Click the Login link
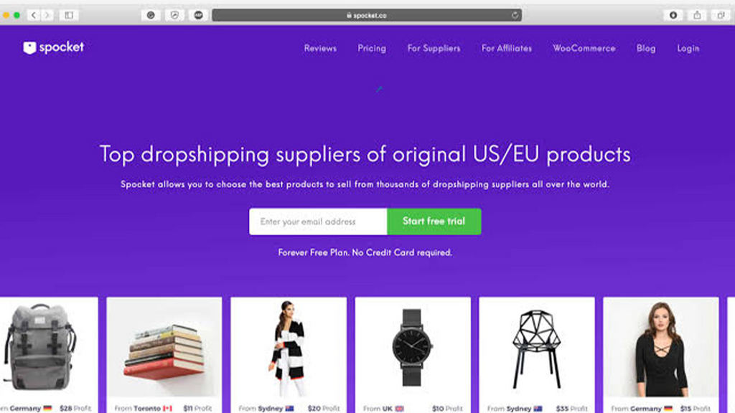 [x=688, y=48]
